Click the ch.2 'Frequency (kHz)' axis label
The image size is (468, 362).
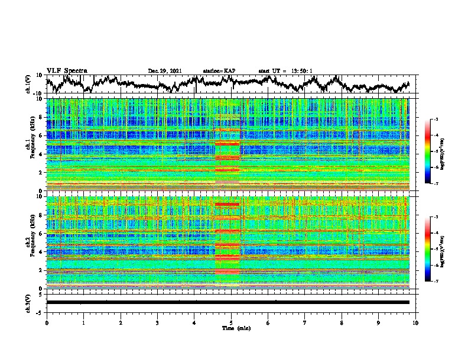pos(32,235)
